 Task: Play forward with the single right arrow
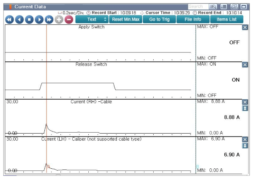click(x=39, y=19)
